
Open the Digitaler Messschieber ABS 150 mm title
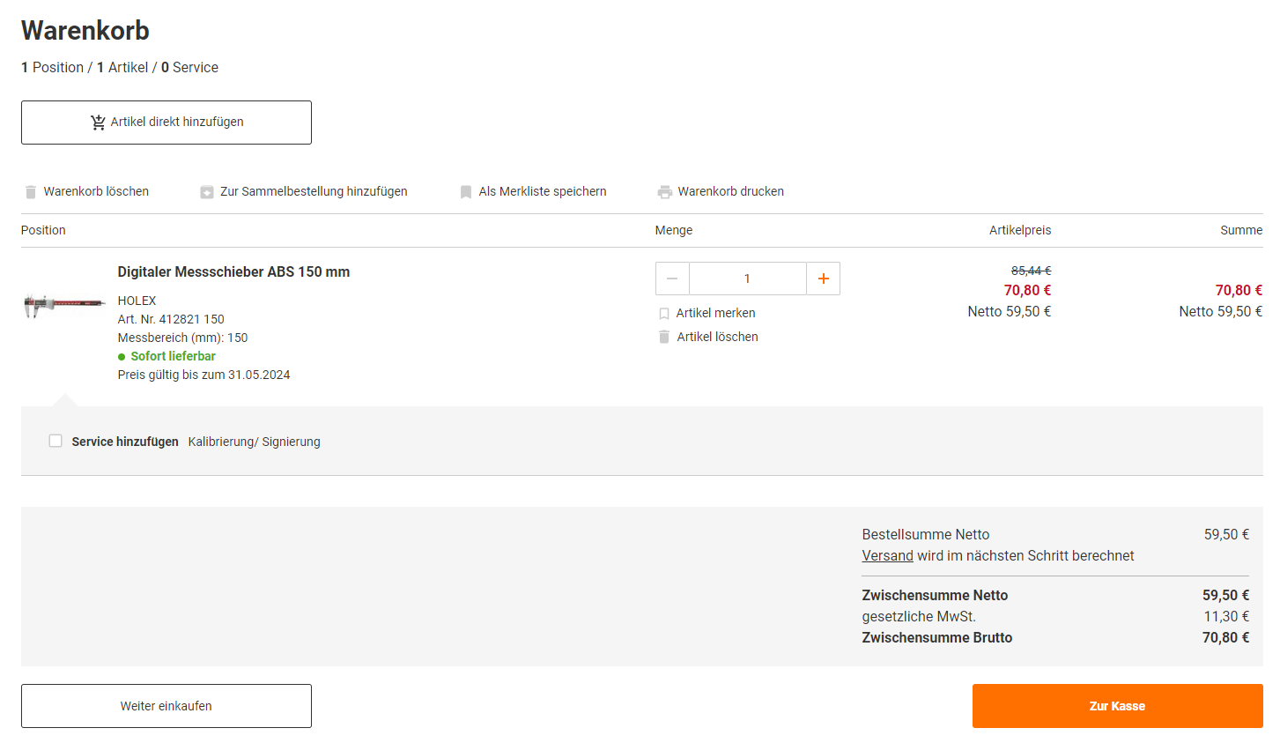(x=233, y=272)
